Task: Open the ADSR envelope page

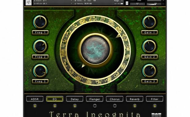Action: pyautogui.click(x=35, y=99)
